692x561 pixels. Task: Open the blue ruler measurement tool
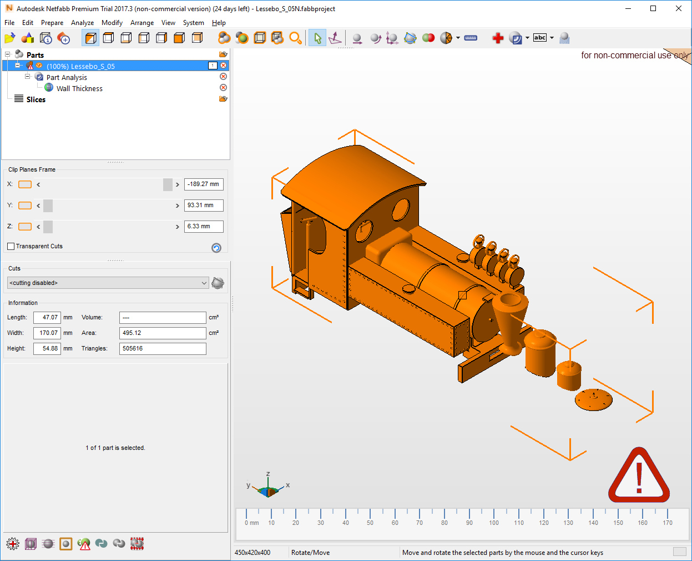[x=471, y=38]
